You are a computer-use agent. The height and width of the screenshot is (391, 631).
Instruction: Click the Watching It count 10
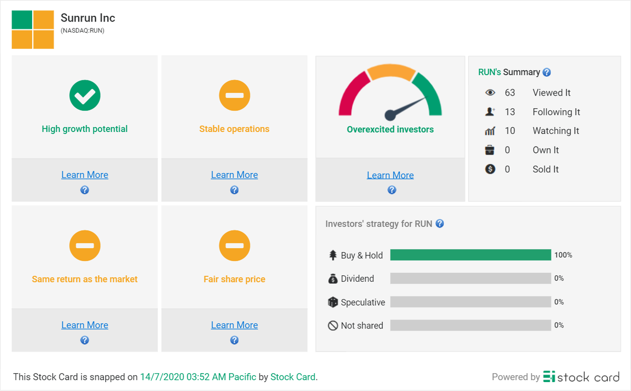point(510,131)
